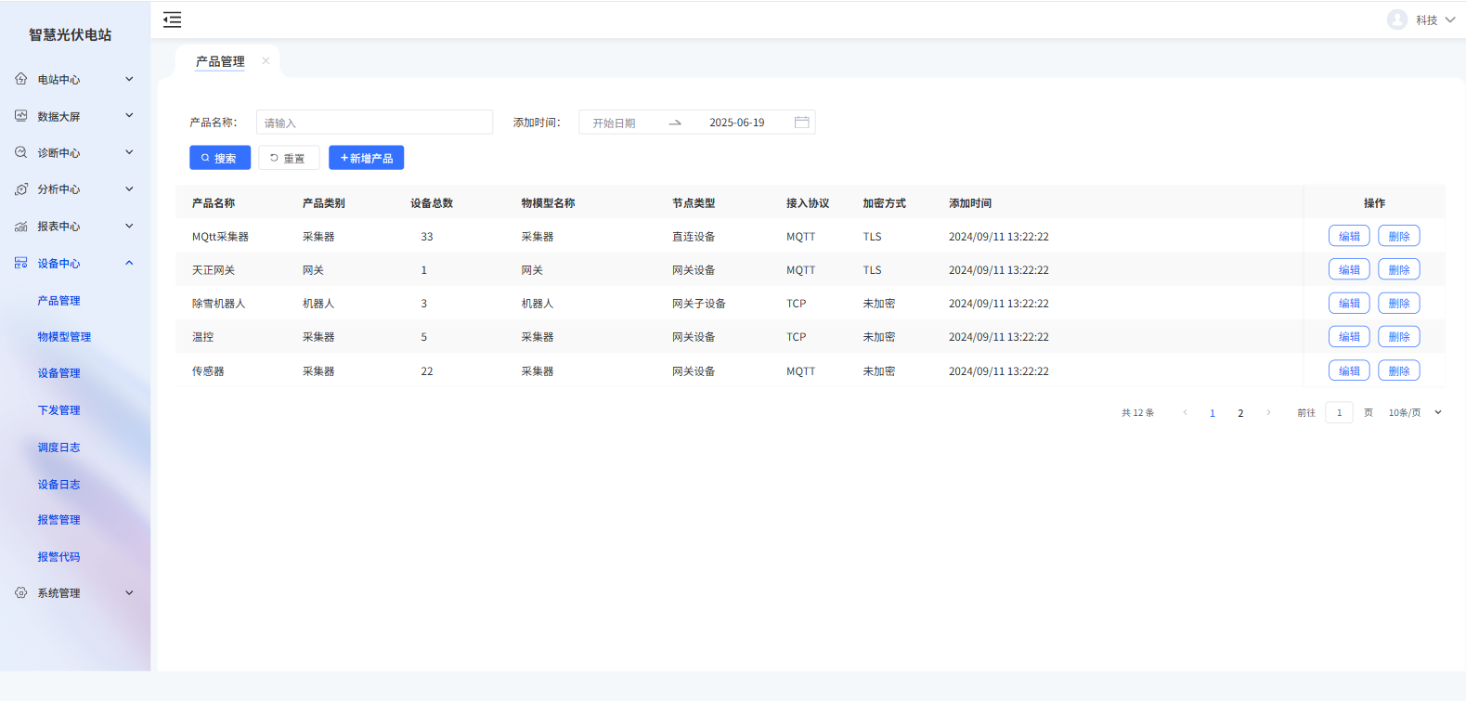Delete the 除雪机器人 product row
Viewport: 1466px width, 701px height.
tap(1398, 304)
